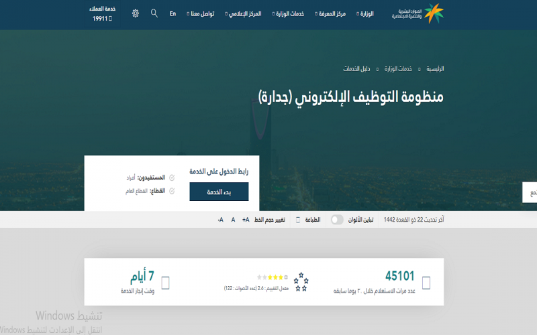Click the print icon beside الطباعة

click(298, 220)
